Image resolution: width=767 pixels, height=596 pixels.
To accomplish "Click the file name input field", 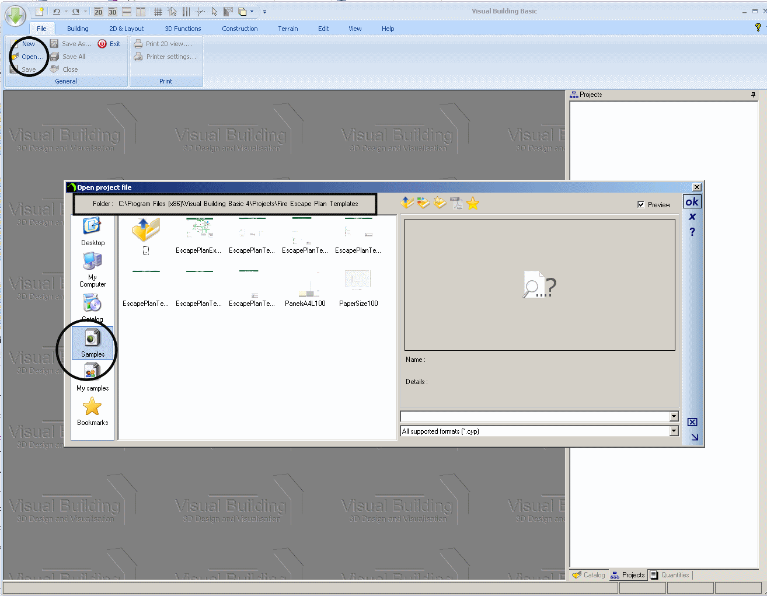I will 535,416.
